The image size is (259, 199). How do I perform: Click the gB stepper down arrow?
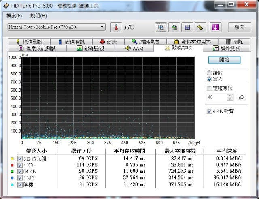(x=230, y=99)
